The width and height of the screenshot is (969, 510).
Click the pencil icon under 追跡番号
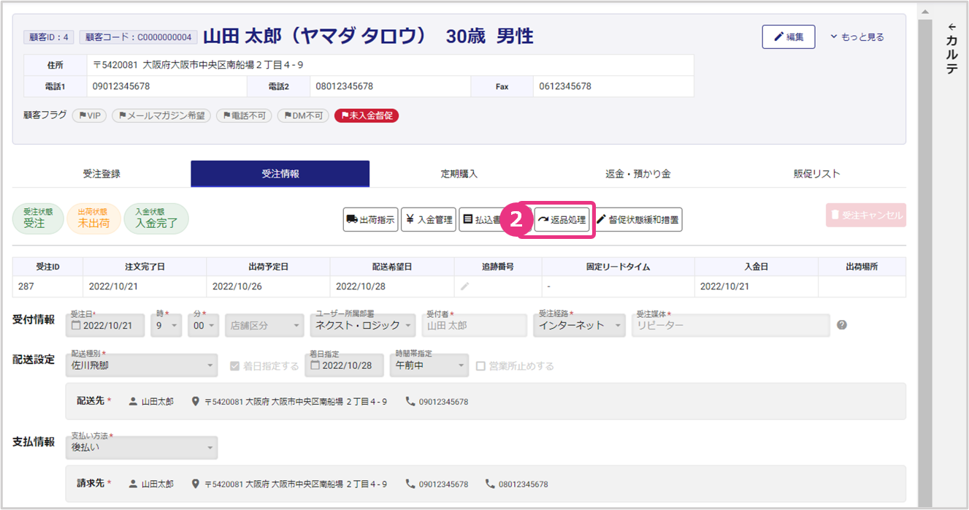coord(464,286)
